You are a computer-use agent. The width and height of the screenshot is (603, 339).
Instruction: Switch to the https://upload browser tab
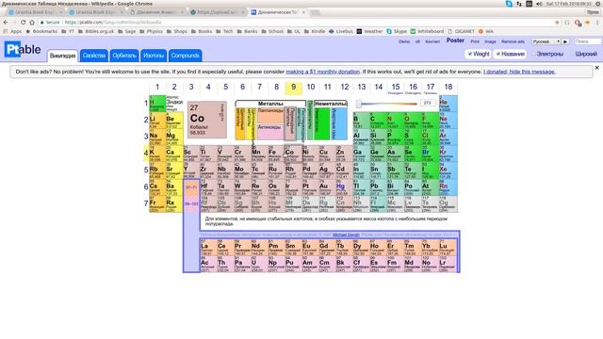point(218,12)
